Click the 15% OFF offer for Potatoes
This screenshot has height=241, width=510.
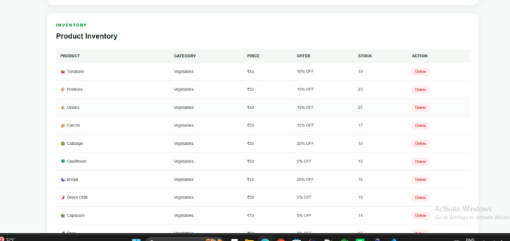pos(305,89)
